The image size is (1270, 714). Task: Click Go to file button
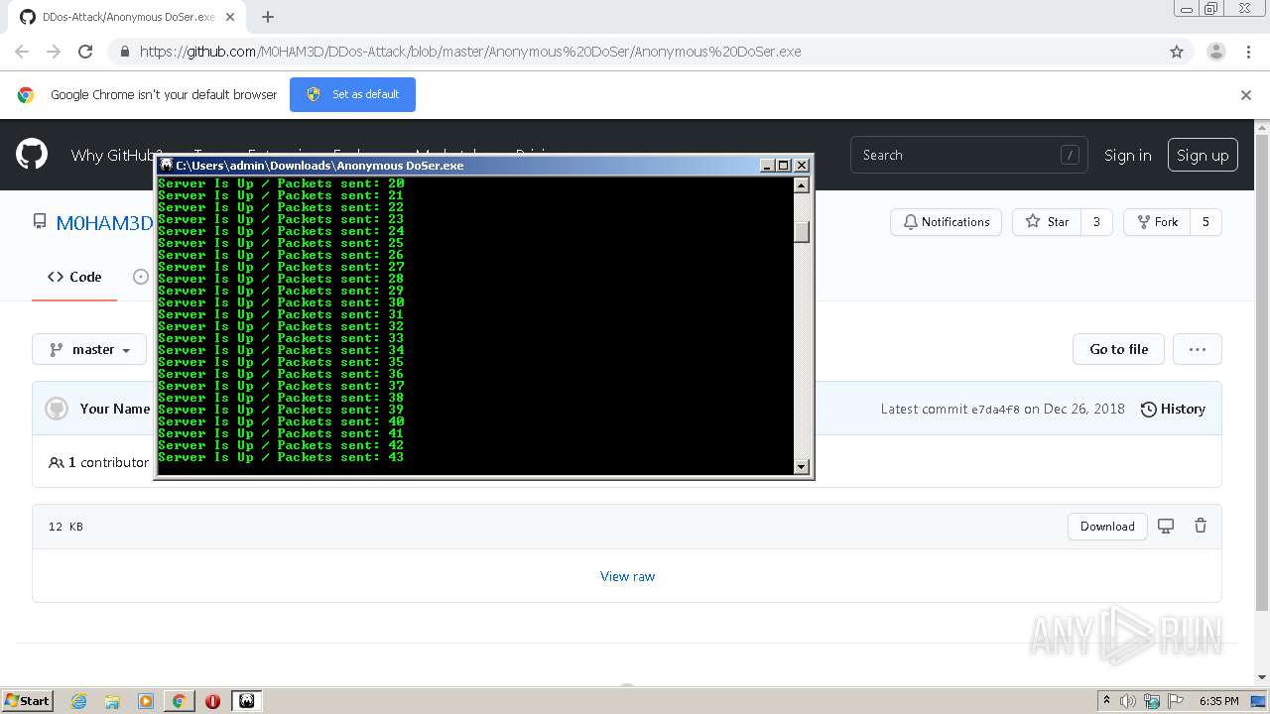tap(1118, 349)
